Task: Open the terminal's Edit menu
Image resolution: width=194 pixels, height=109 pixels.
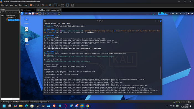Action: point(59,24)
